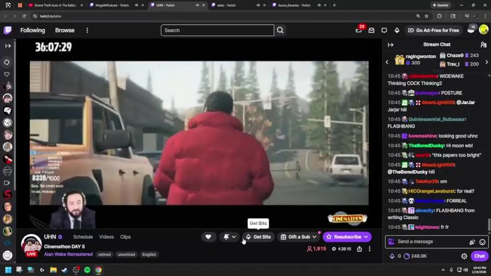
Task: Click the Gemini button in Chrome
Action: (440, 5)
